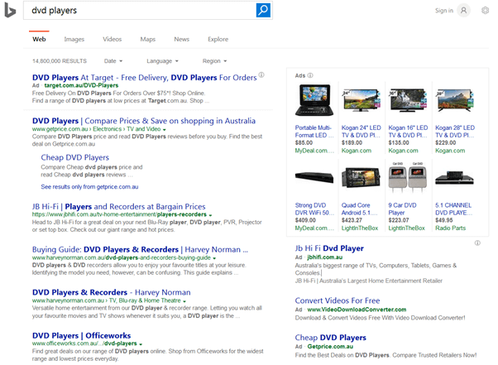Open the Region filter dropdown
Screen dimensions: 498x365
[x=214, y=61]
